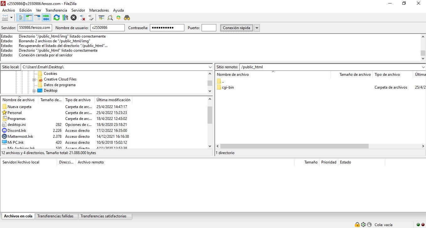Click the Conexión rápida button
The height and width of the screenshot is (228, 426).
click(x=236, y=28)
